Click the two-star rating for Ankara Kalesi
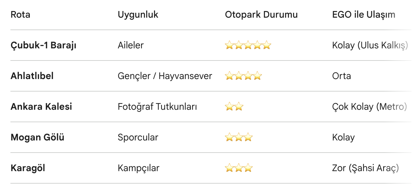419x194 pixels. coord(234,107)
